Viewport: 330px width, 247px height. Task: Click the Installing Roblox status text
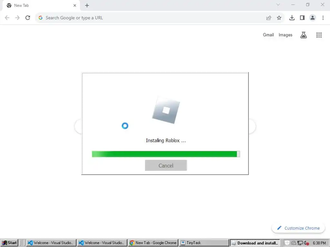[x=166, y=141]
